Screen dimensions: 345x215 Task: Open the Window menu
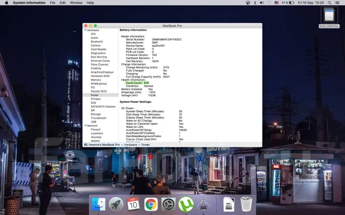pyautogui.click(x=76, y=3)
